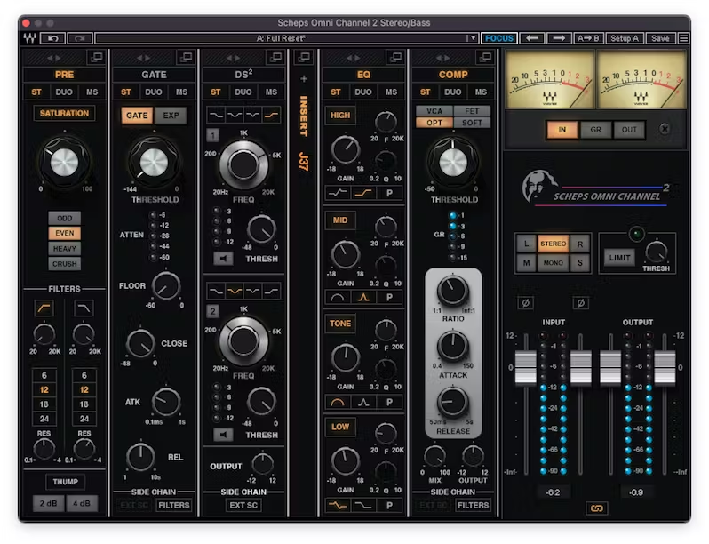This screenshot has height=544, width=709.
Task: Switch meter view to OUT
Action: pos(629,129)
